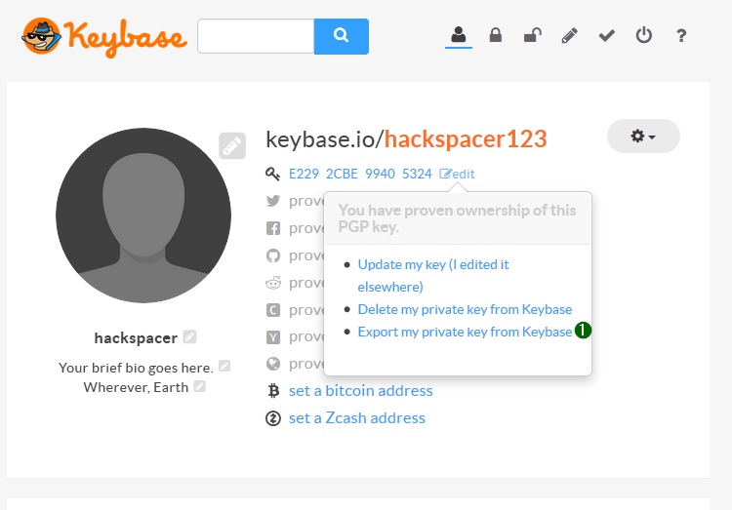
Task: Select Delete my private key from Keybase
Action: (x=465, y=309)
